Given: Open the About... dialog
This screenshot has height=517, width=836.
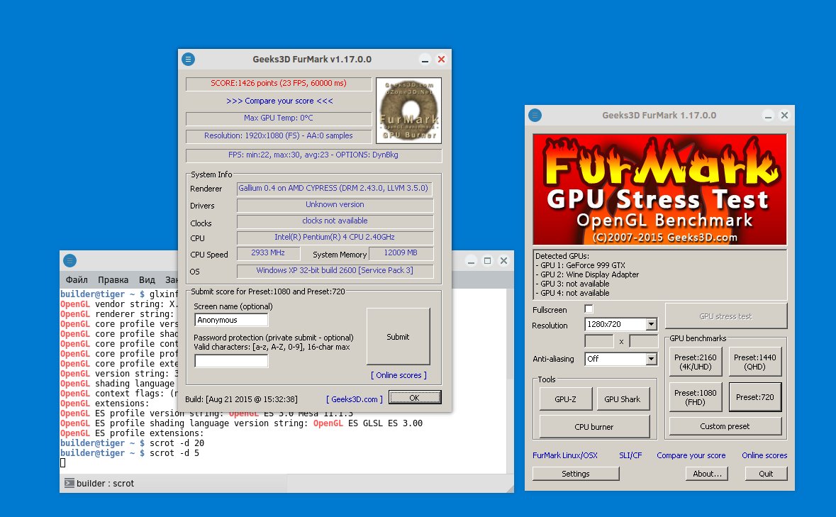Looking at the screenshot, I should 707,473.
